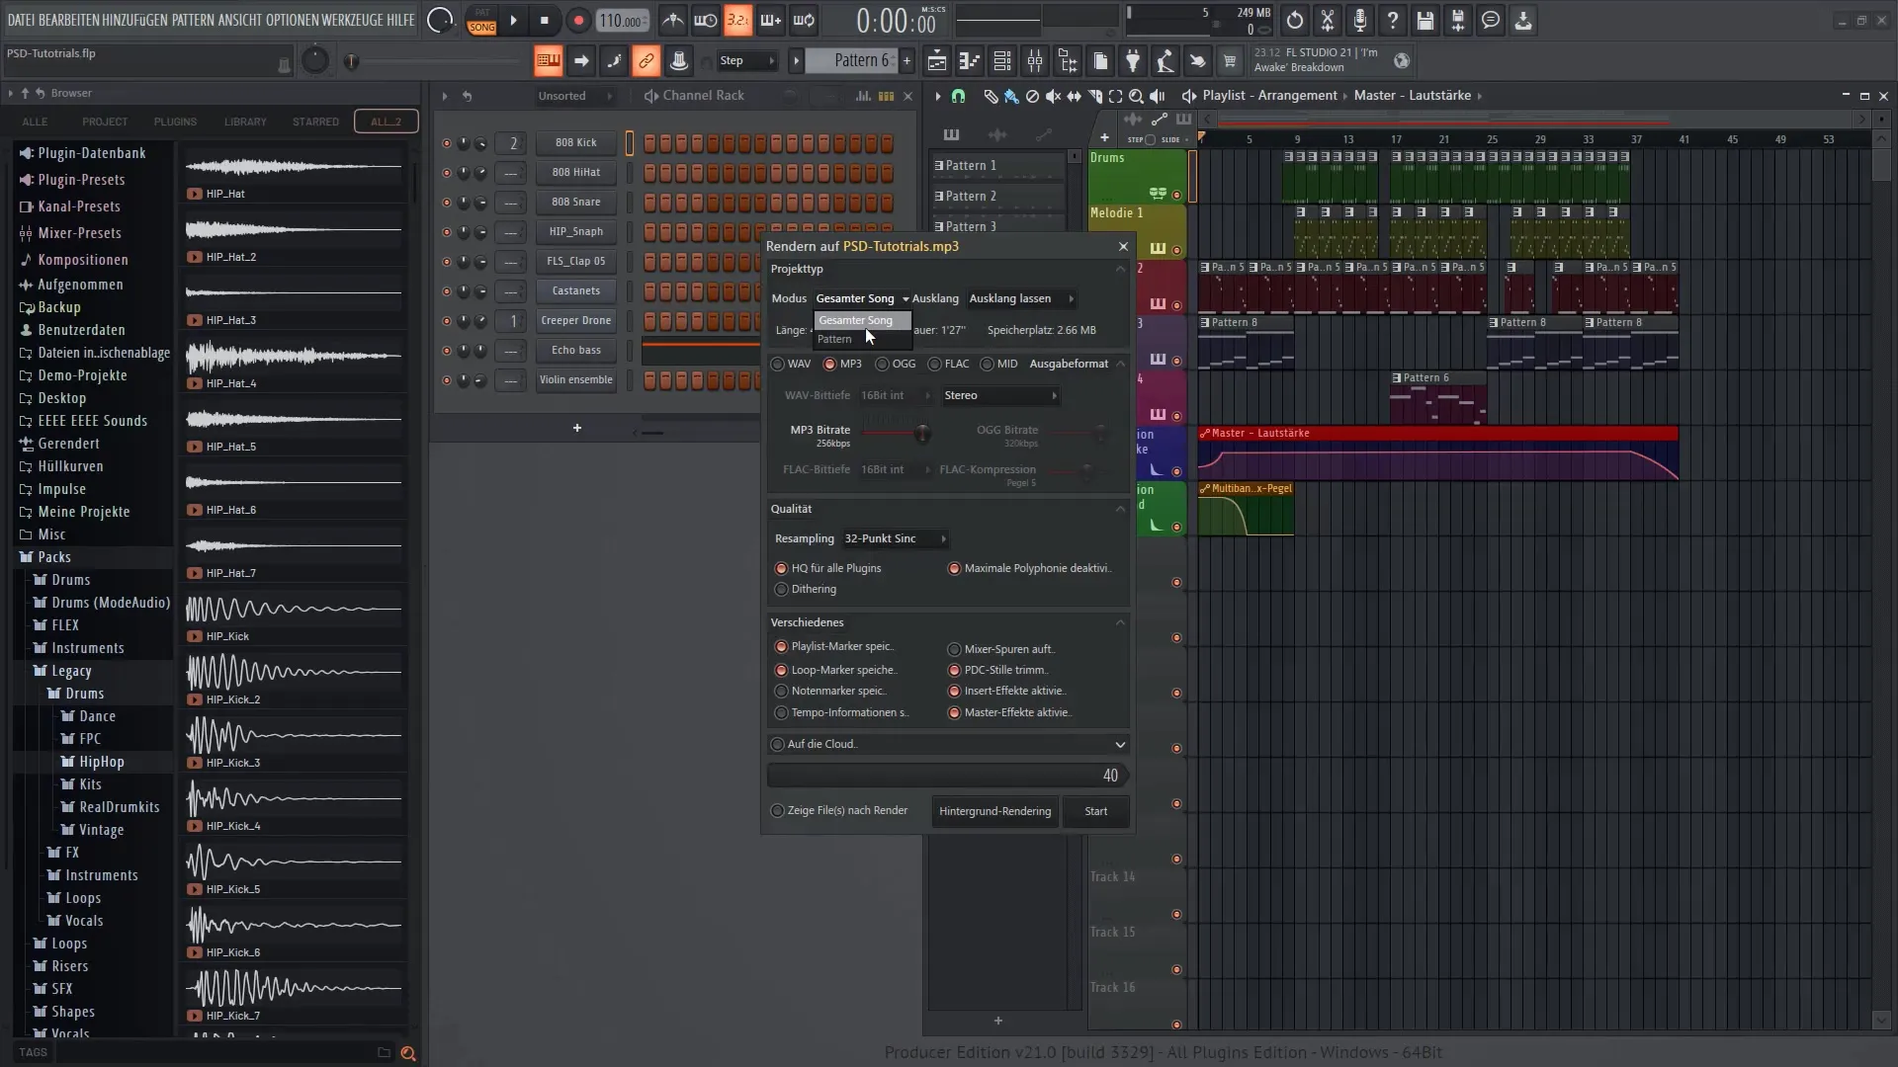This screenshot has height=1067, width=1898.
Task: Switch to SONG mode
Action: point(482,27)
